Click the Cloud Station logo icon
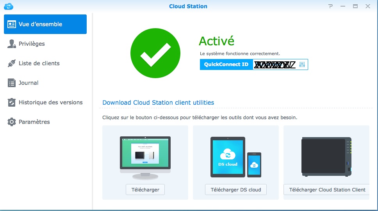 click(x=9, y=6)
